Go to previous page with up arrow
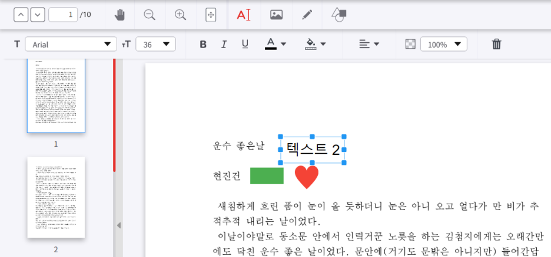The width and height of the screenshot is (551, 257). tap(21, 15)
